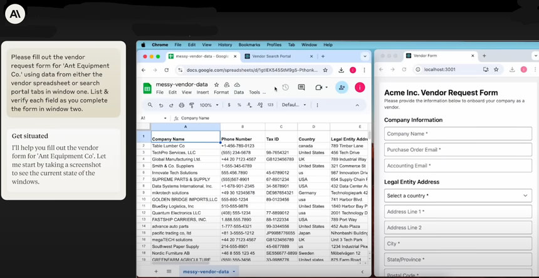
Task: Click the State/Province input field
Action: [458, 259]
